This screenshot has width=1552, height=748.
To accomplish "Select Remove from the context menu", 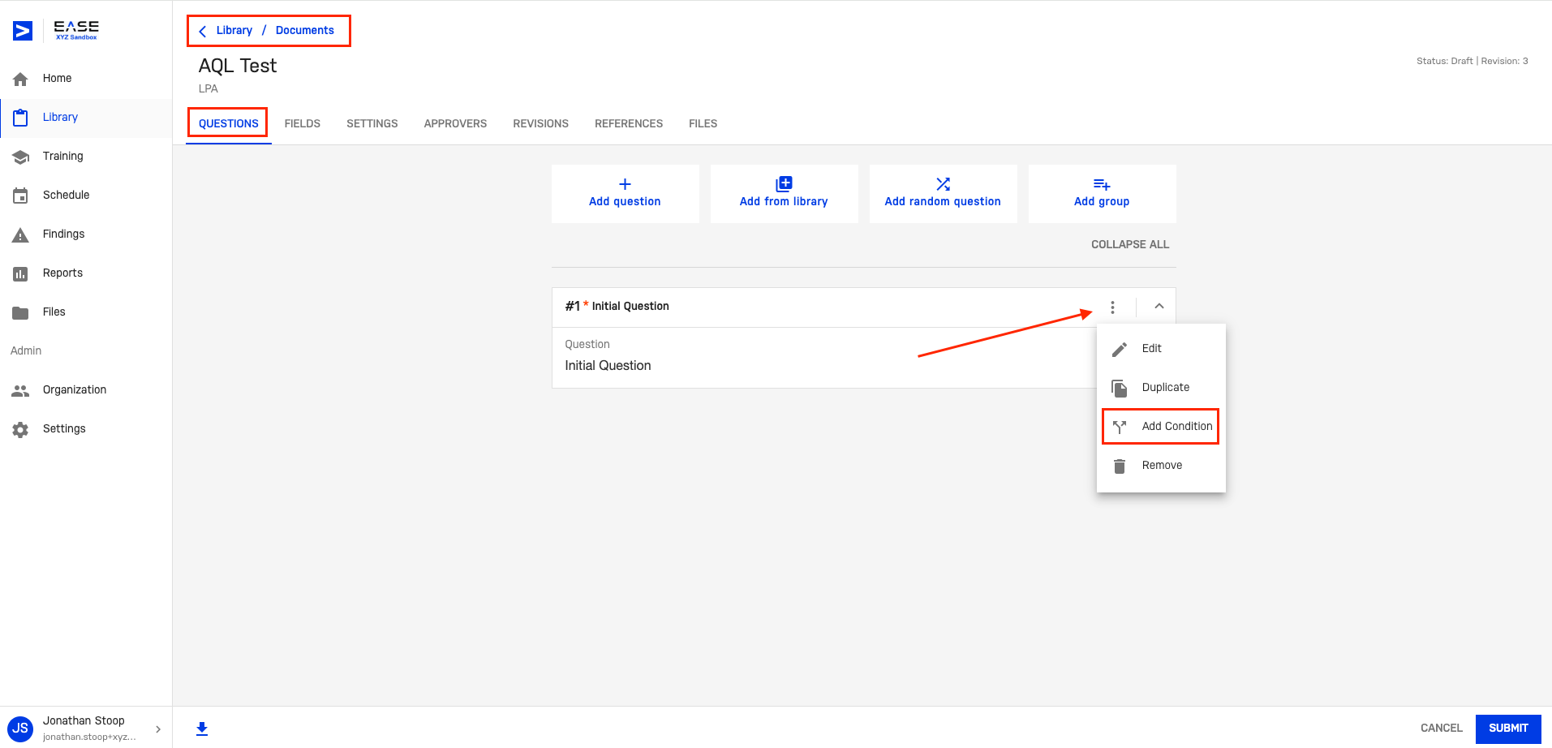I will [1161, 466].
